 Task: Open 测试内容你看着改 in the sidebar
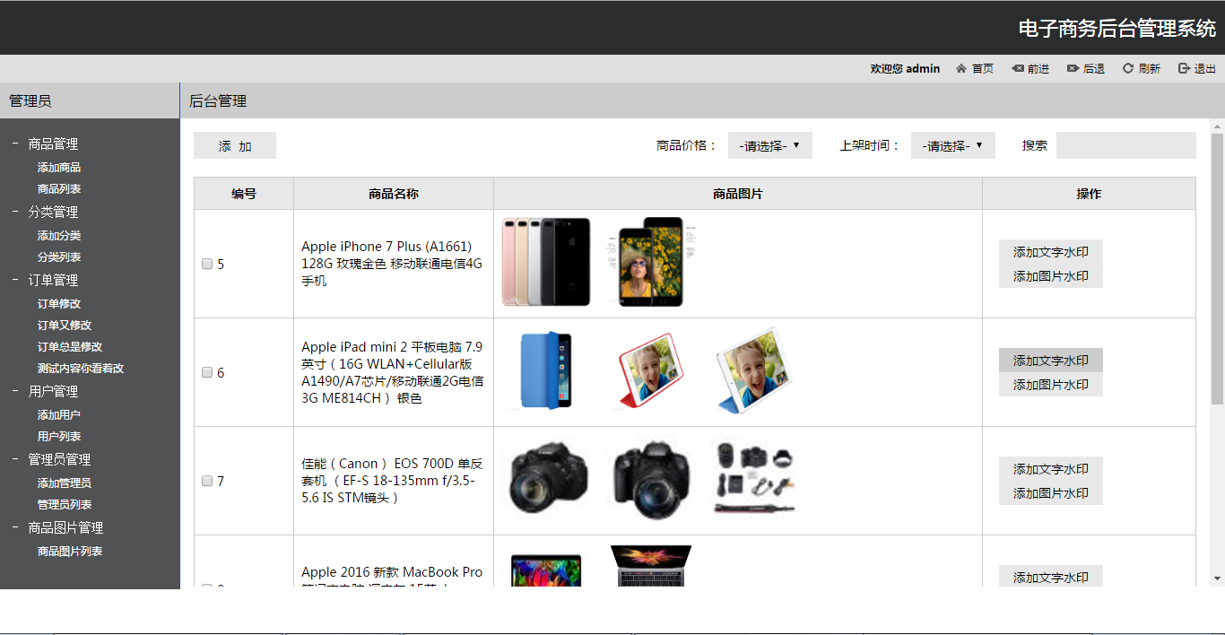81,369
